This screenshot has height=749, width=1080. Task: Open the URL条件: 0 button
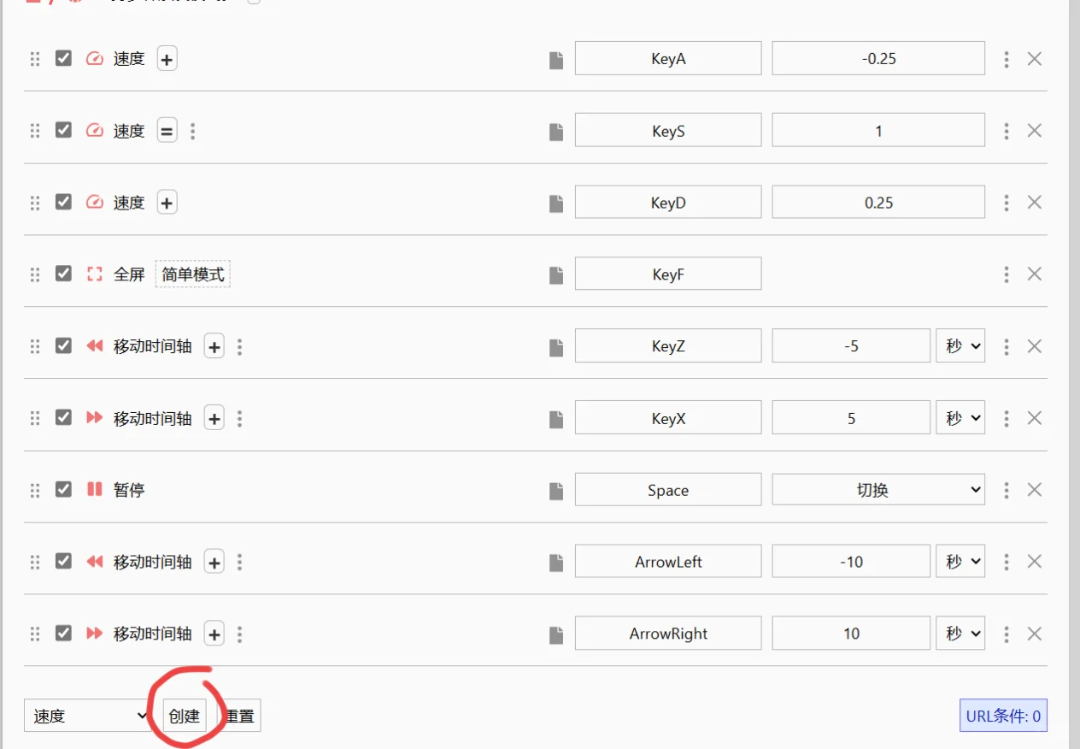point(1003,716)
